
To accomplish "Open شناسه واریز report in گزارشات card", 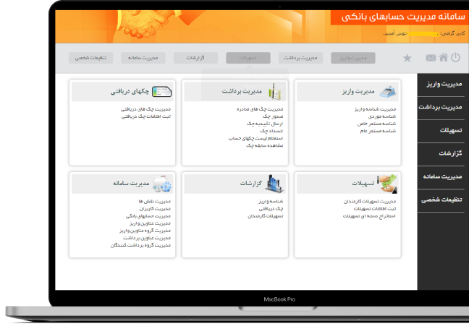I will 271,202.
